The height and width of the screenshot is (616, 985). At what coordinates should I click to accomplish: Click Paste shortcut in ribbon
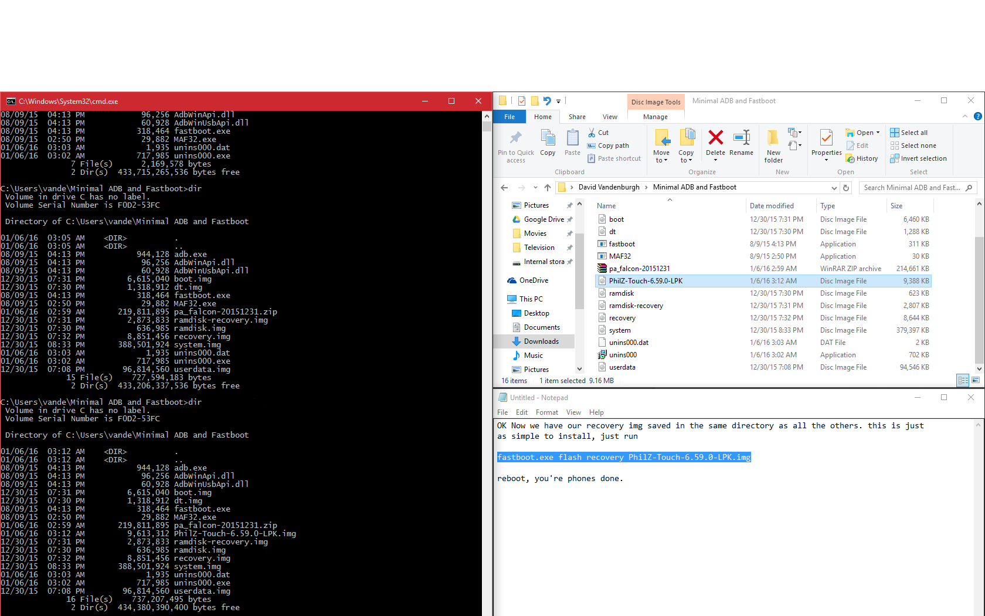pos(614,158)
